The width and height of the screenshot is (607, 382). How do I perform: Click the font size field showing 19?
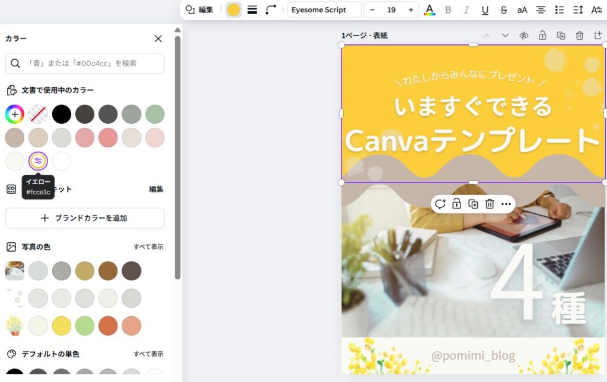pyautogui.click(x=391, y=9)
